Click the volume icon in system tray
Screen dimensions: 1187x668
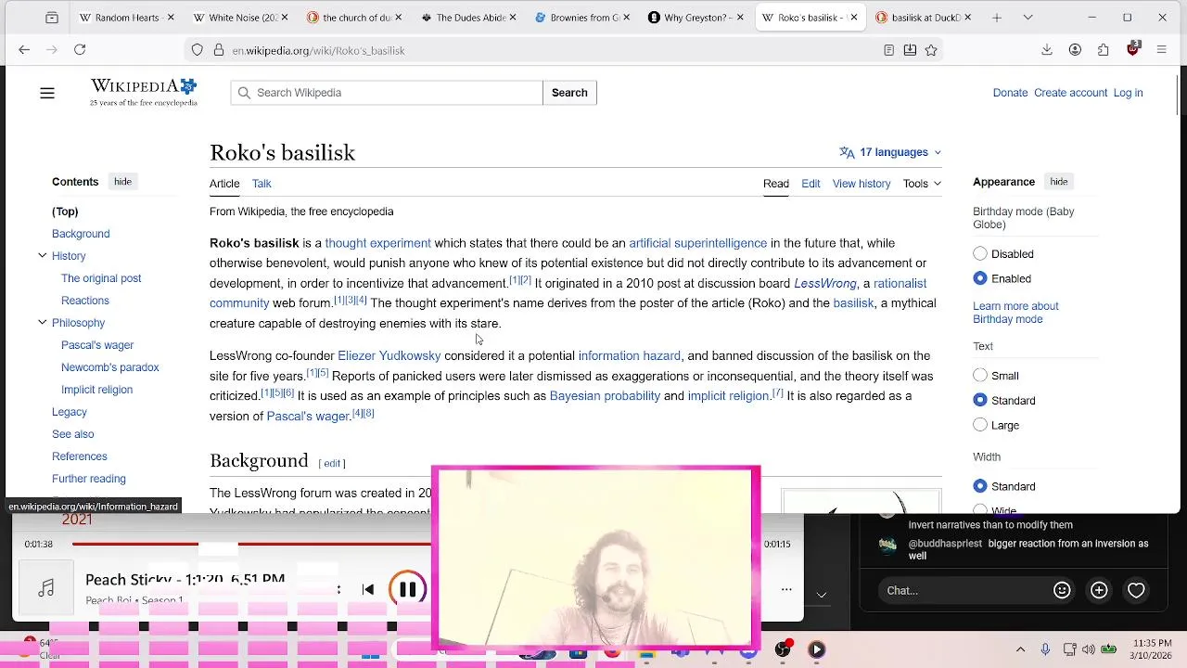point(1088,649)
